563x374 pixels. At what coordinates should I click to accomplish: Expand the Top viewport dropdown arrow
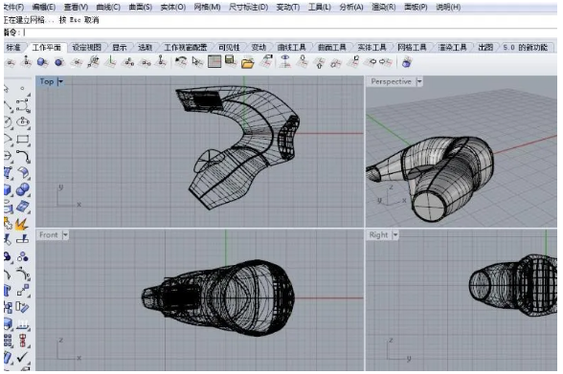tap(60, 81)
